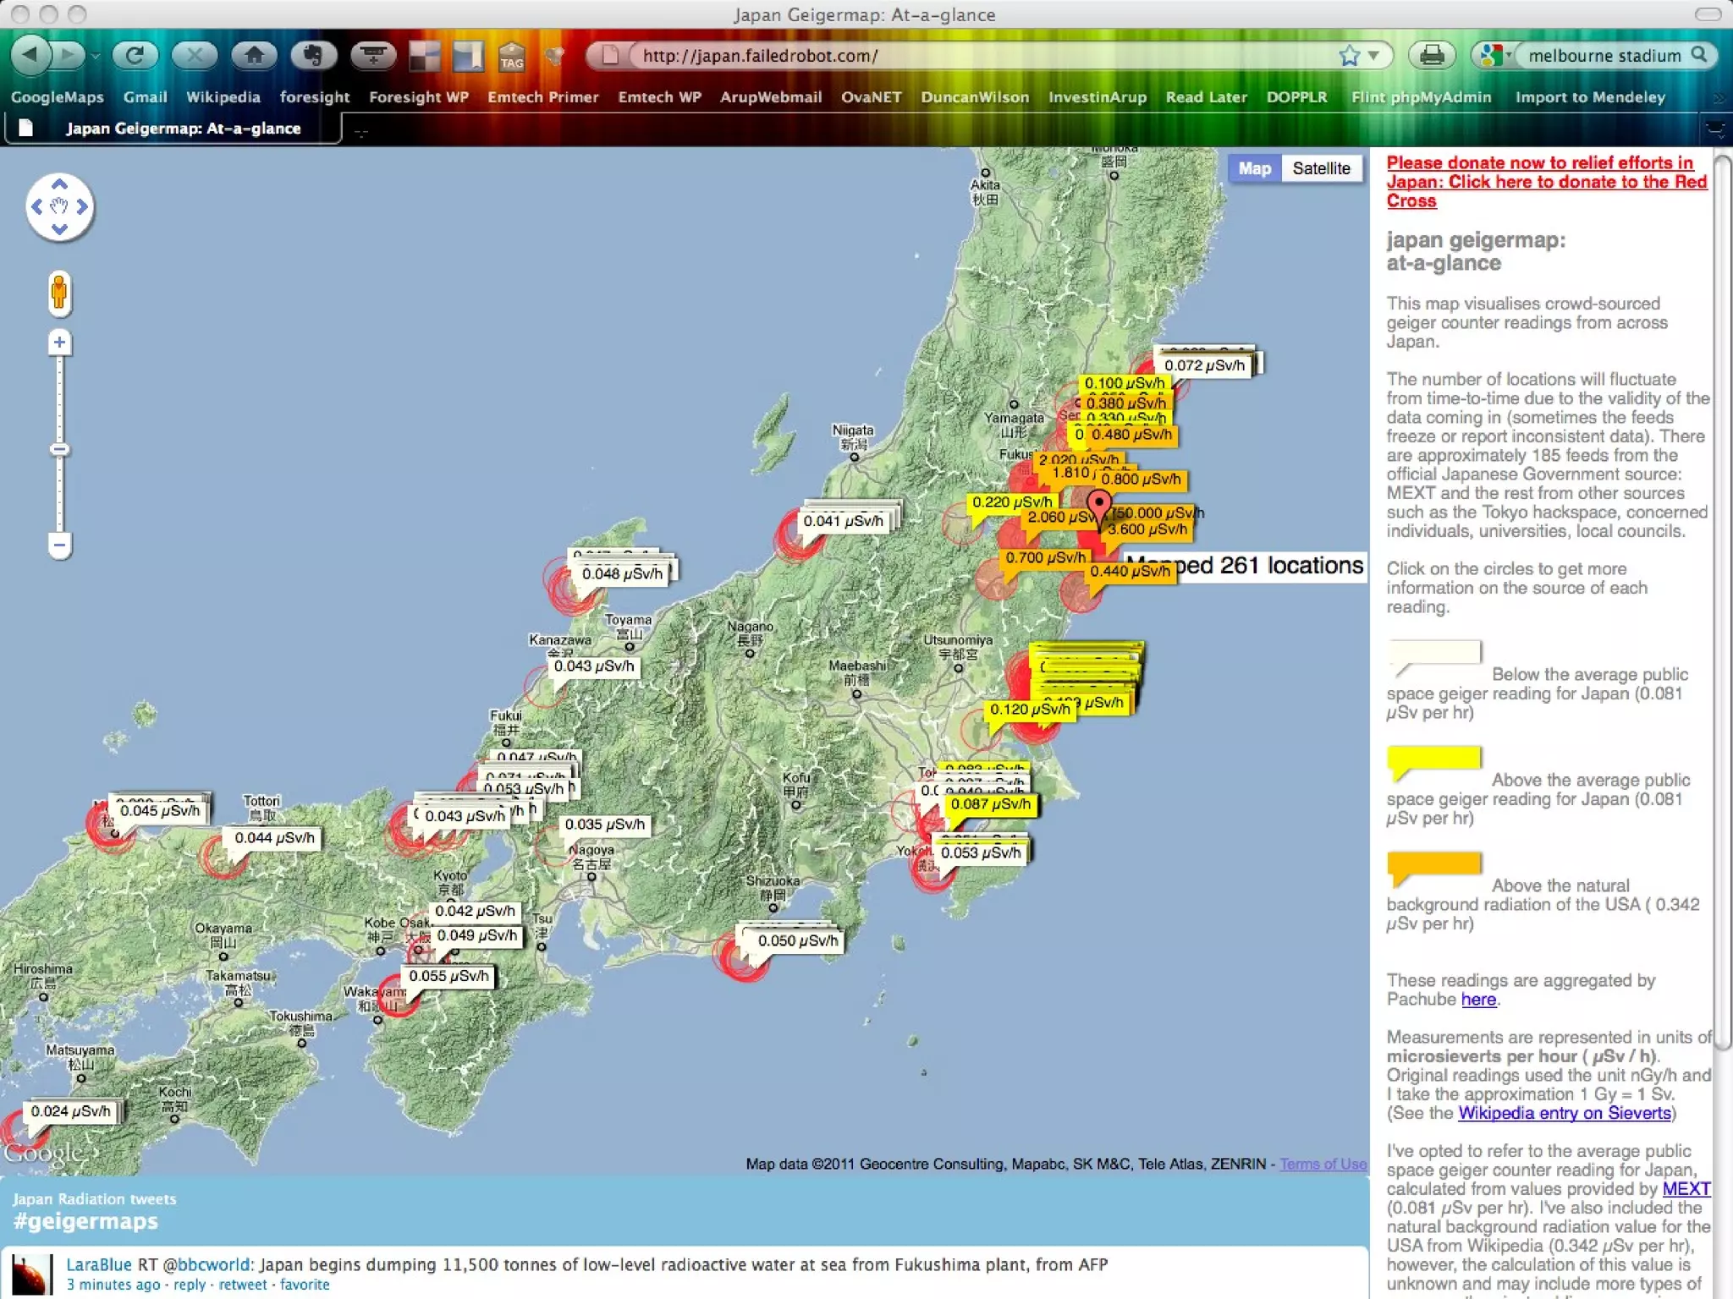This screenshot has width=1733, height=1299.
Task: Select the Map view toggle button
Action: [1254, 168]
